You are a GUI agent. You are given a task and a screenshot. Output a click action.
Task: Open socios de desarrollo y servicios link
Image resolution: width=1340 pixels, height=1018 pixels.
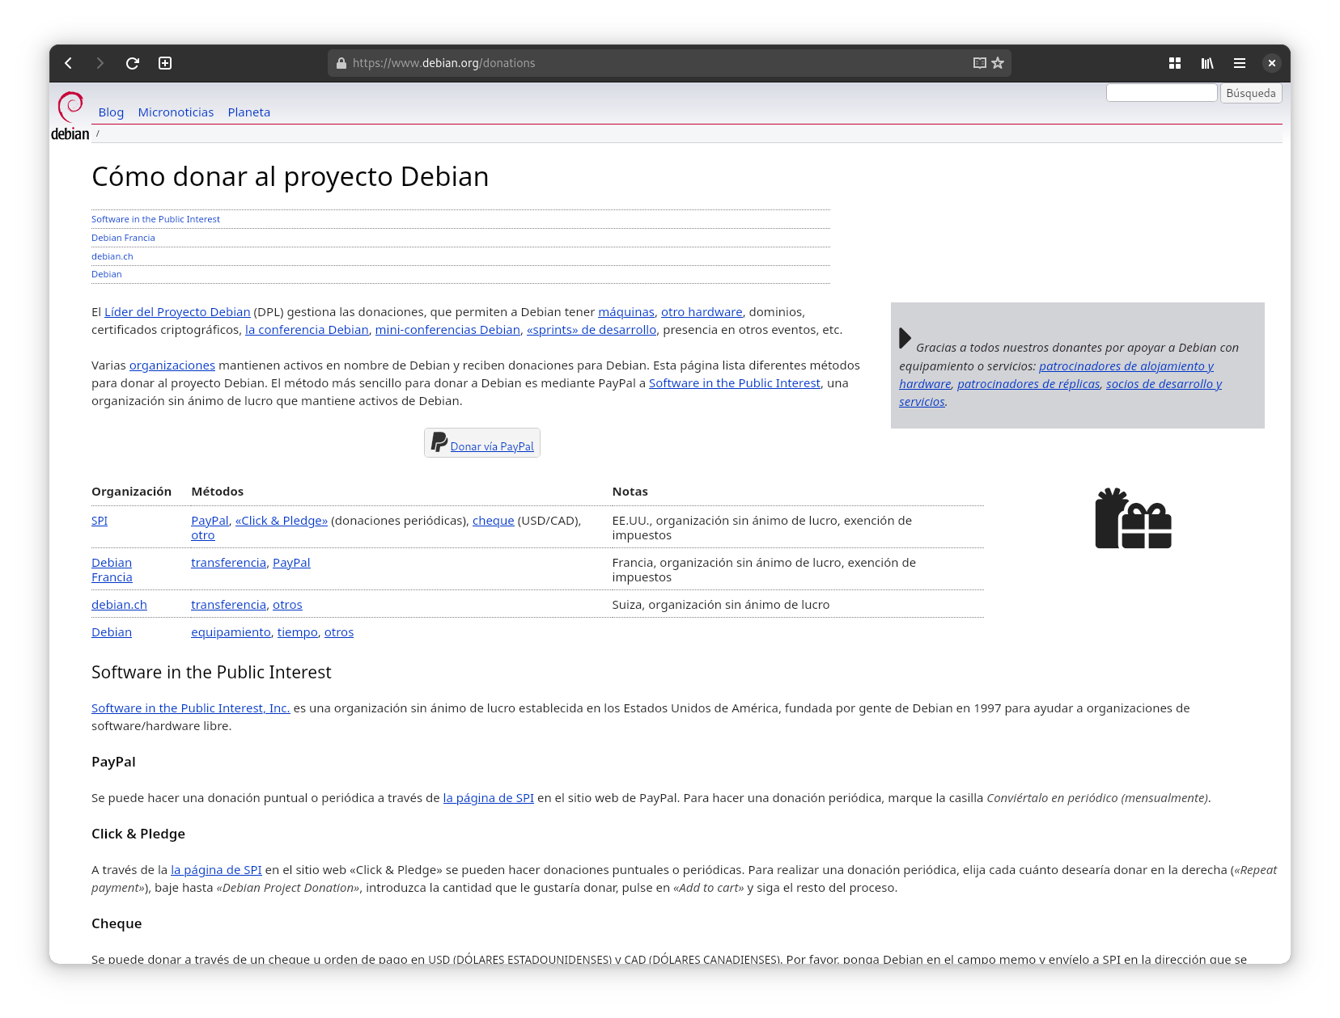[x=1164, y=384]
